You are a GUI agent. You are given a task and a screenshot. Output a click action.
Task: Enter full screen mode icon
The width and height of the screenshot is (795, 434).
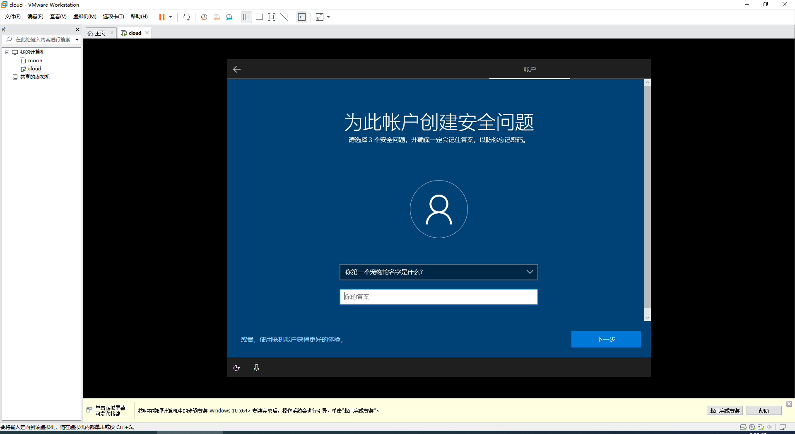[x=272, y=17]
